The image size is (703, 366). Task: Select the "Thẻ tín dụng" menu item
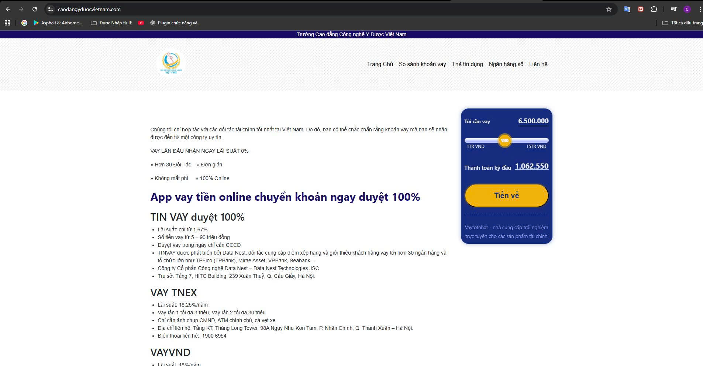click(x=467, y=64)
